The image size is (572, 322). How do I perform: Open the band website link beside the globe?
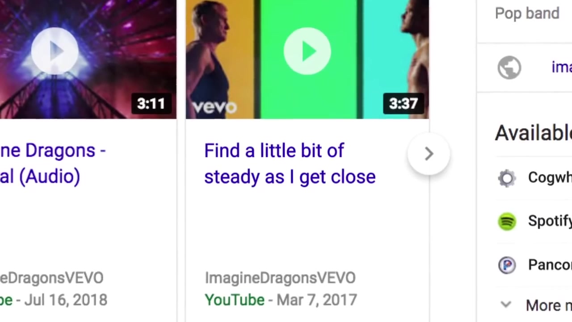[562, 68]
